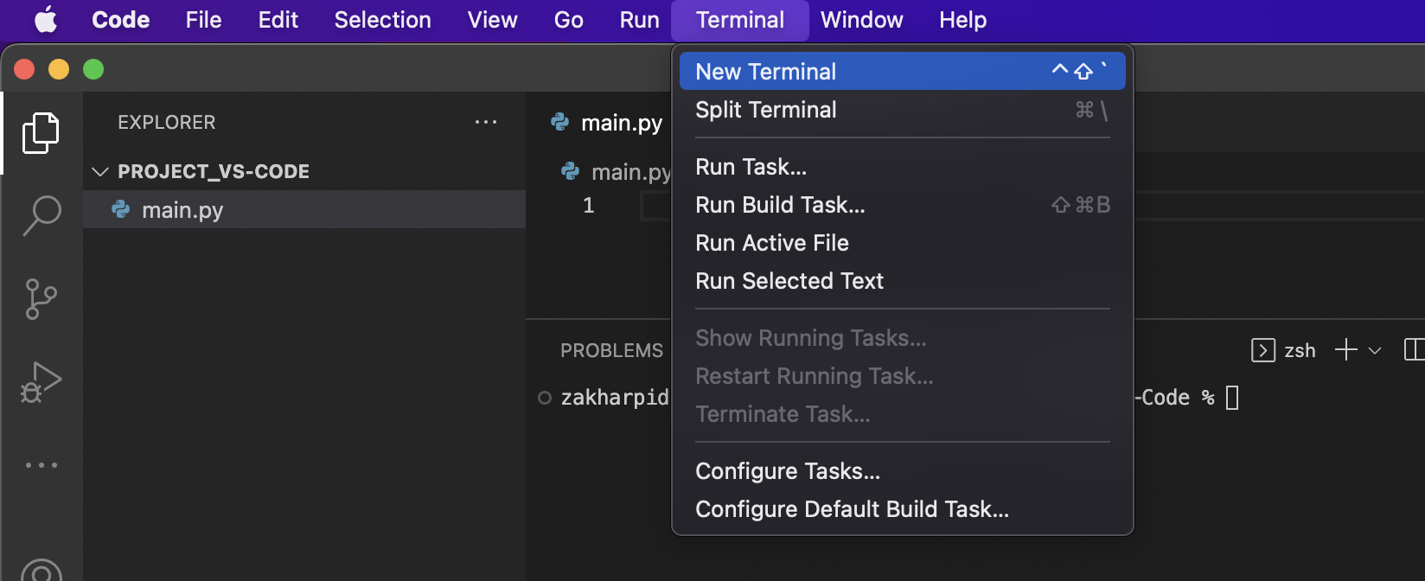1425x581 pixels.
Task: Collapse the PROJECT_VS-CODE folder
Action: [x=100, y=172]
